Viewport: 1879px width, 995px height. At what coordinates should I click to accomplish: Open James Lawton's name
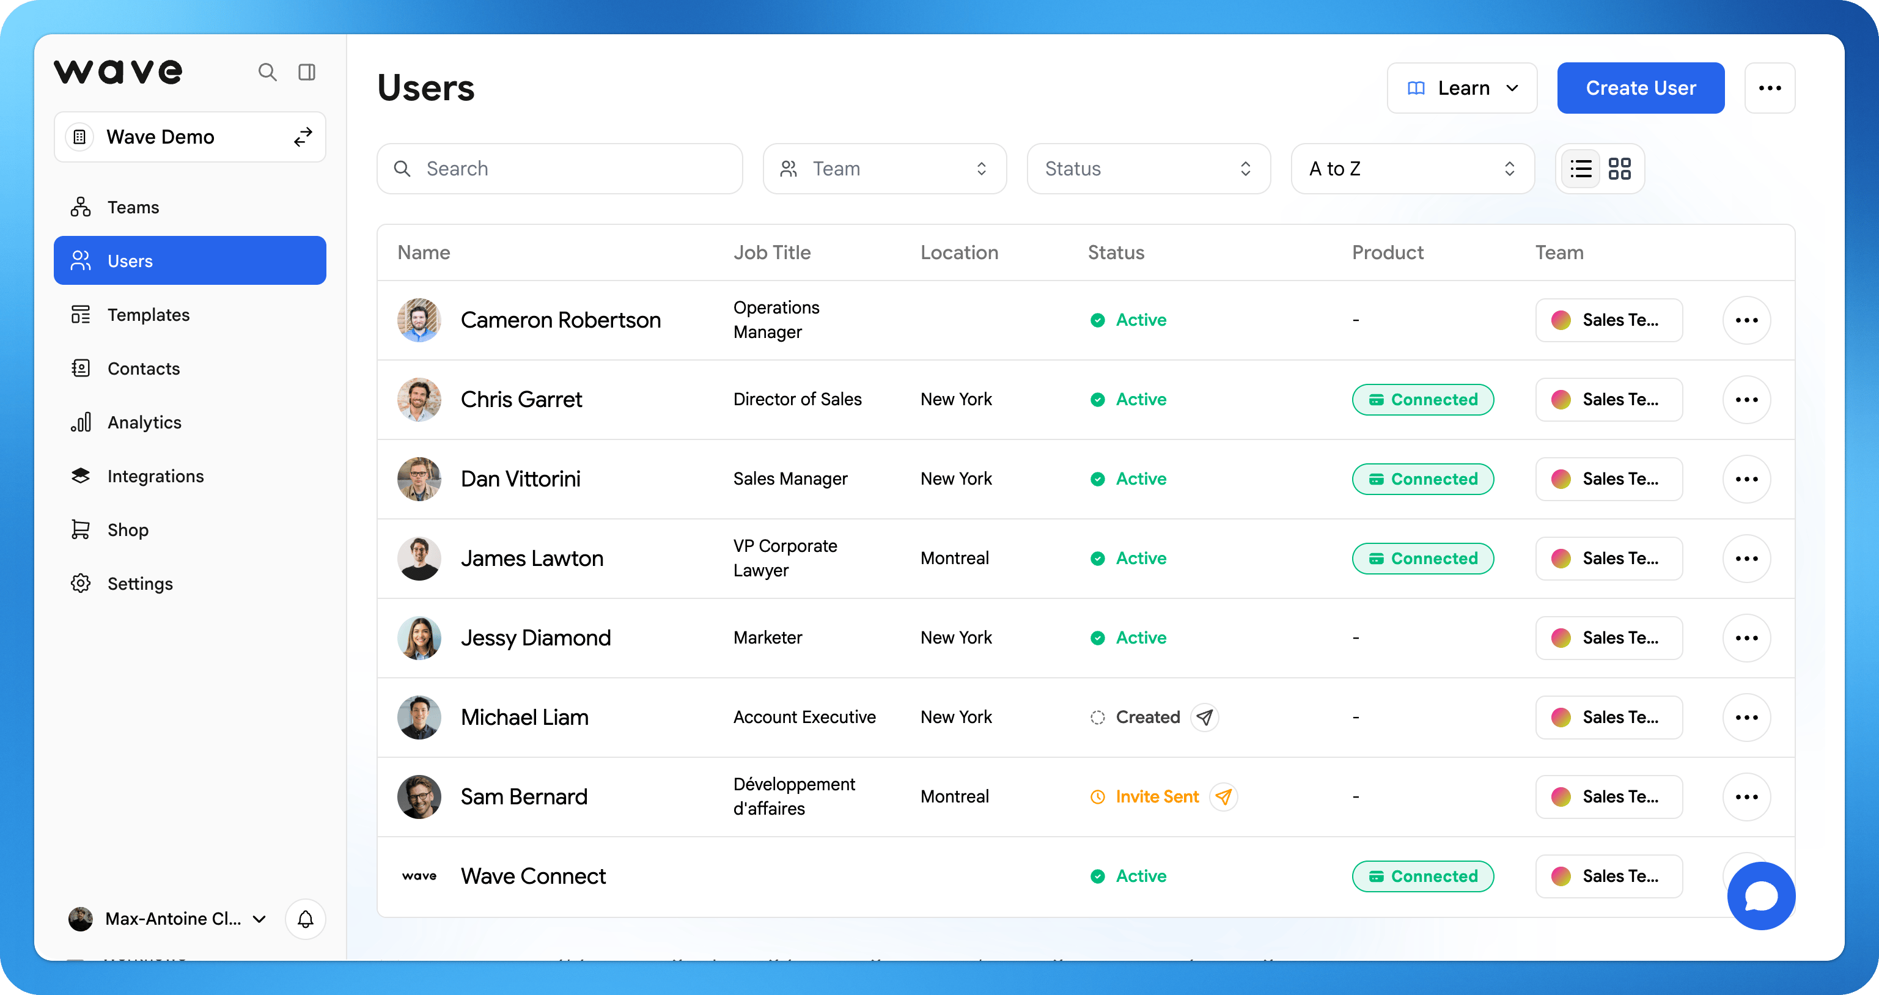(532, 559)
